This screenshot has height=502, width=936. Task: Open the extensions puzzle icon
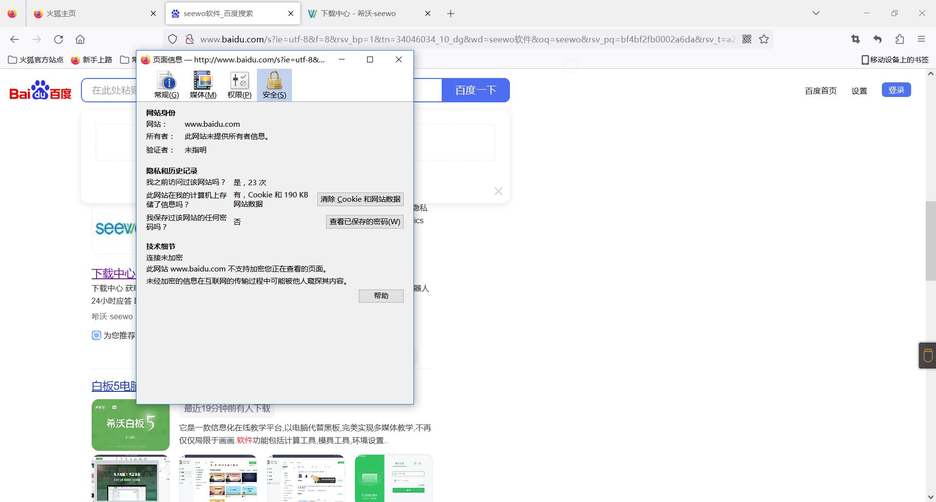(899, 39)
